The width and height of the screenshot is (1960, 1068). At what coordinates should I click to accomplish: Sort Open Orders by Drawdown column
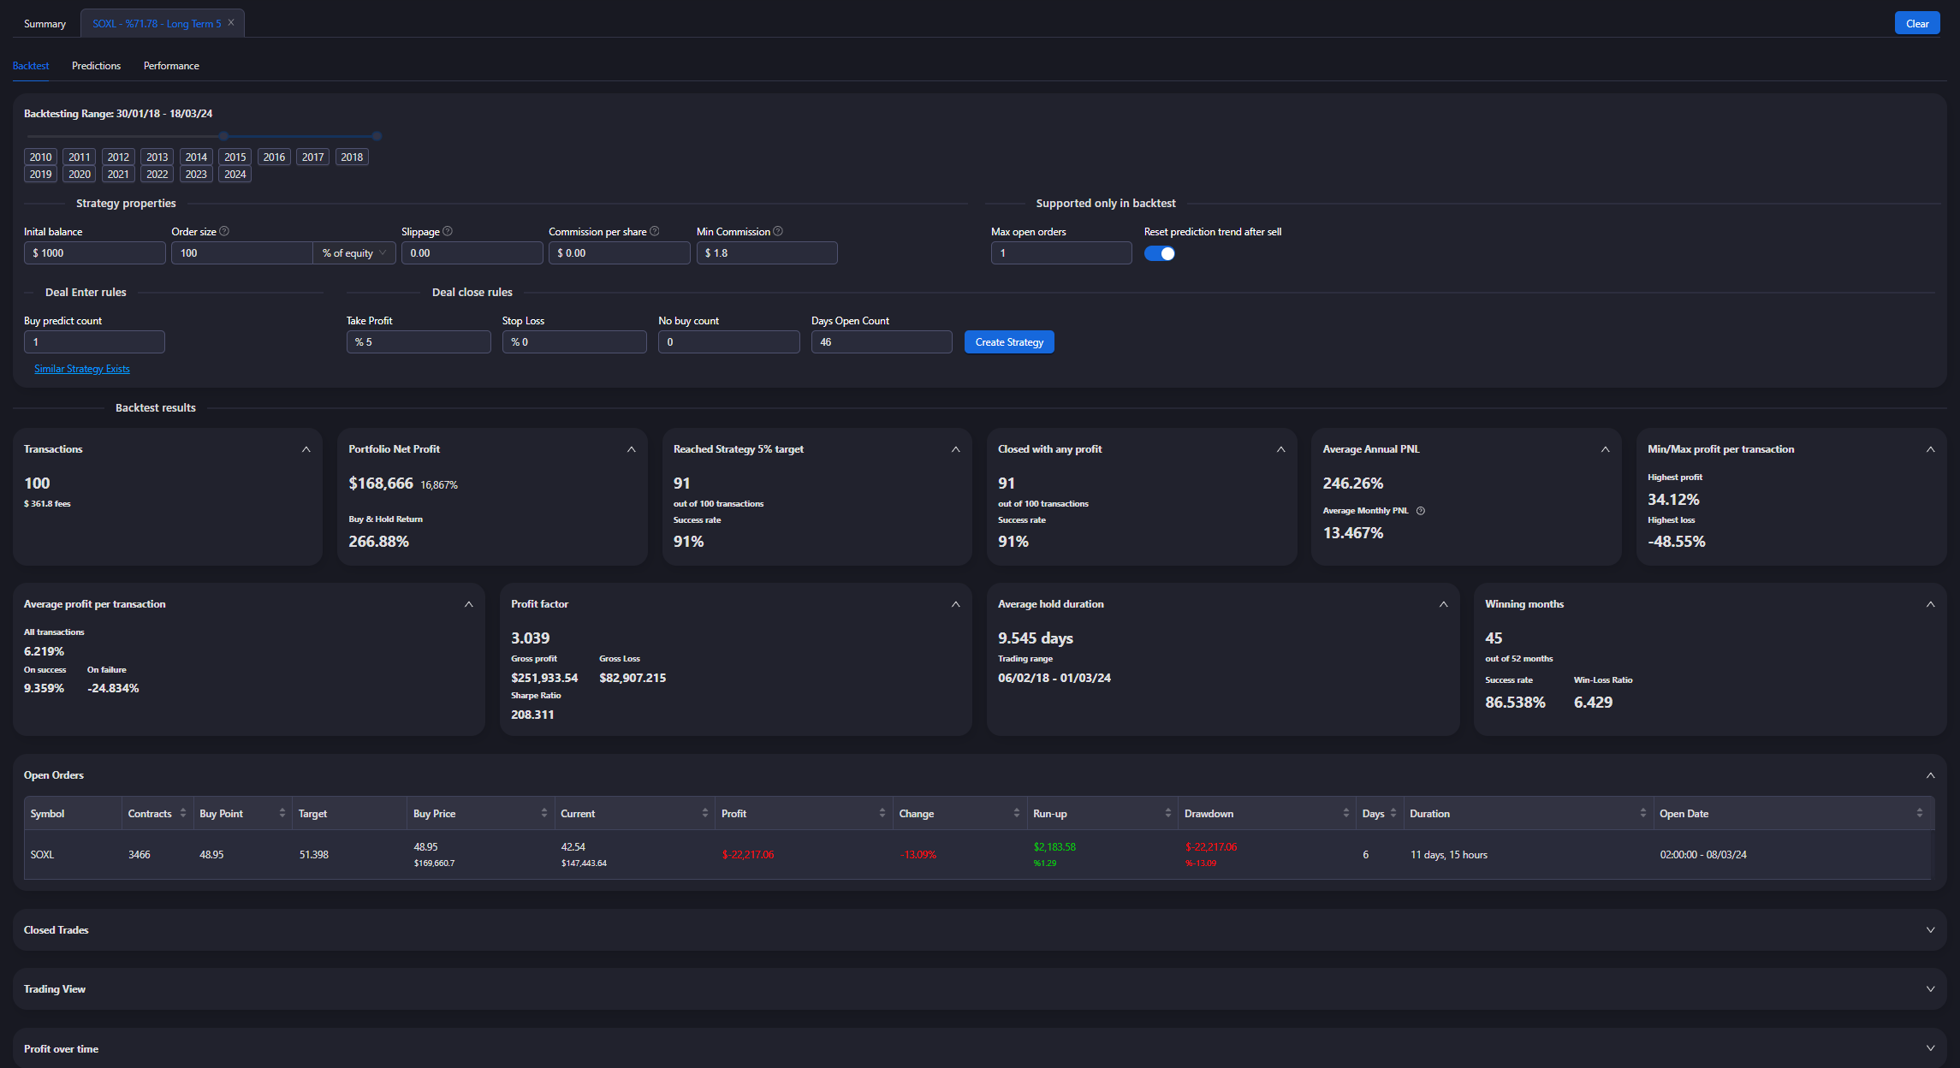pos(1345,813)
